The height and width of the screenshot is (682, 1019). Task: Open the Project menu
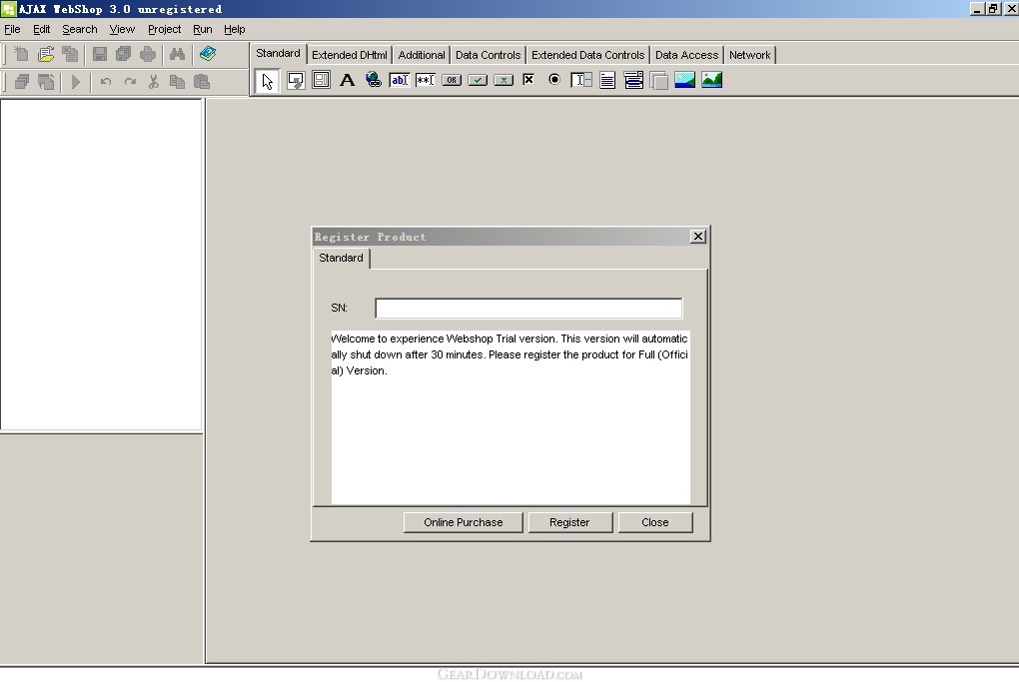pyautogui.click(x=165, y=29)
